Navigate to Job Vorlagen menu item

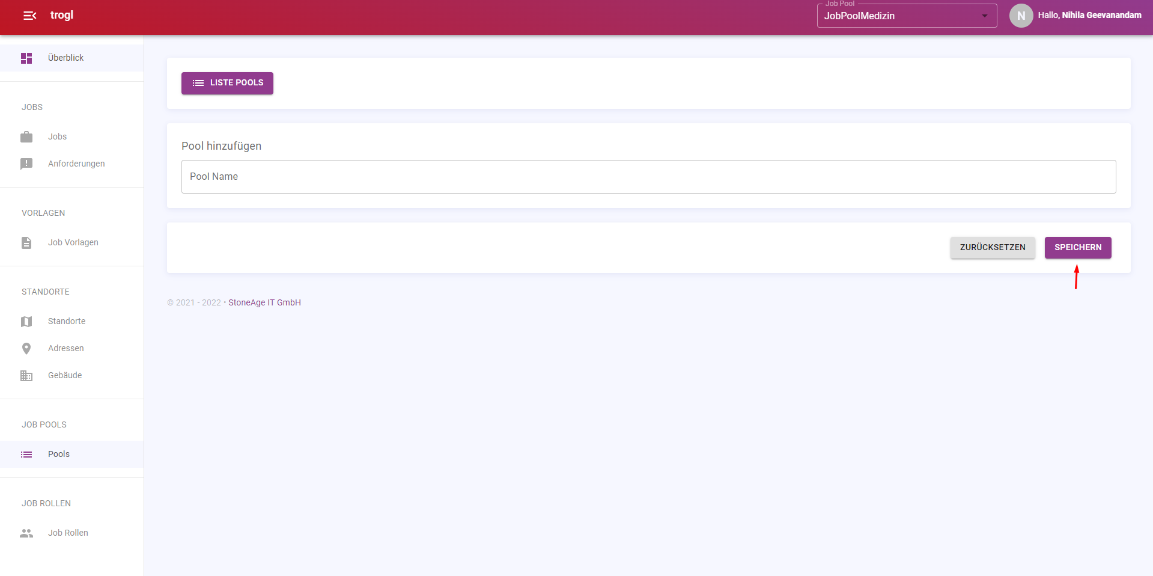point(73,243)
